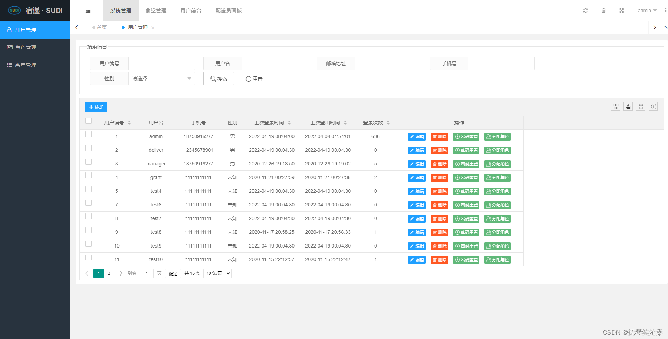Click the page number jump input
Screen dimensions: 668x339
coord(147,273)
